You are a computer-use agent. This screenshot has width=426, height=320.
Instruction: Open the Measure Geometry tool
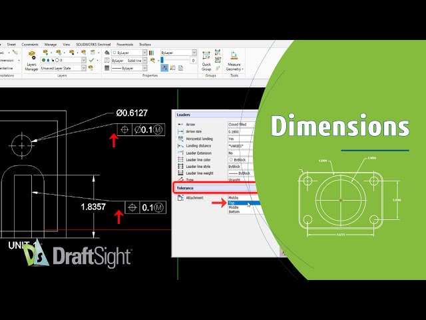[234, 61]
